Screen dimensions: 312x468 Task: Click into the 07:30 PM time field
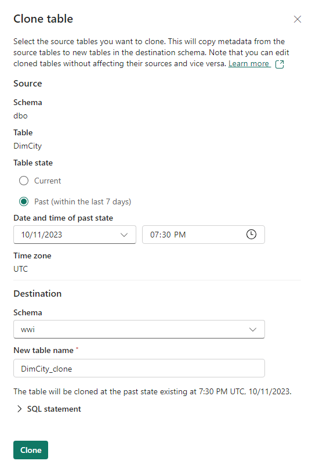pyautogui.click(x=204, y=235)
